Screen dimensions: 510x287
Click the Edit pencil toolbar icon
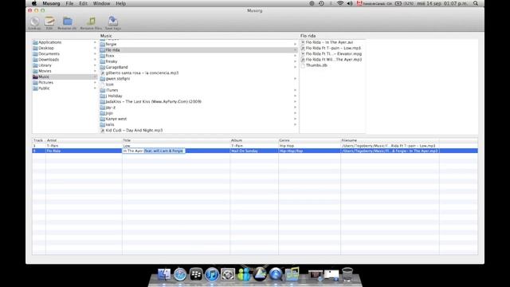[x=49, y=22]
